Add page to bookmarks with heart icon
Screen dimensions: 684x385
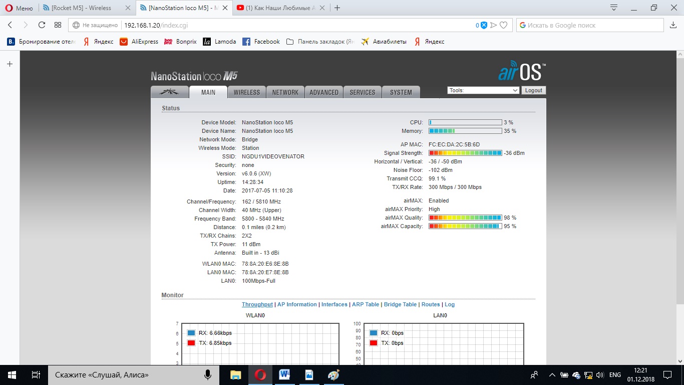click(504, 25)
